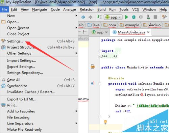Click the yellow intention light bulb
The height and width of the screenshot is (133, 169).
105,122
